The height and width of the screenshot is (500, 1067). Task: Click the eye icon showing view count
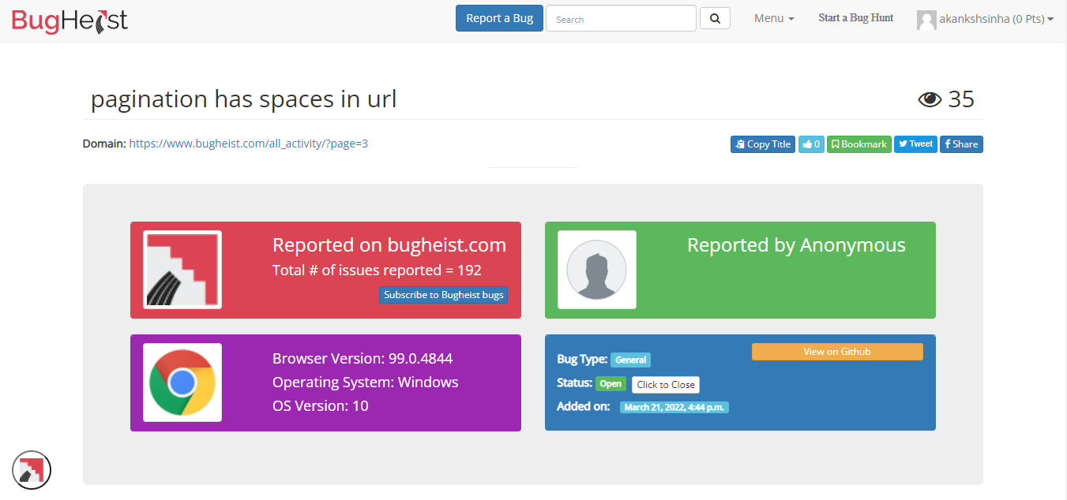930,99
